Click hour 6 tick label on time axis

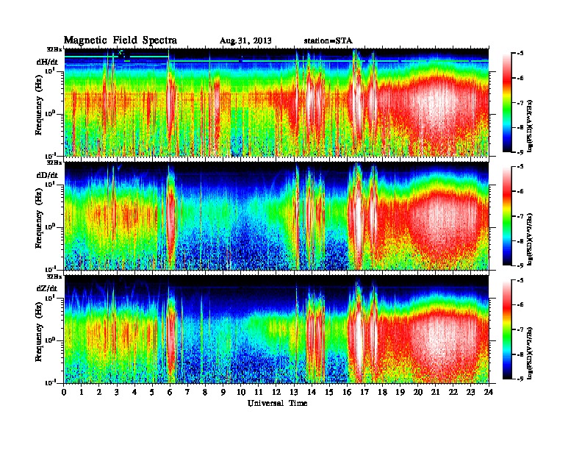(170, 392)
